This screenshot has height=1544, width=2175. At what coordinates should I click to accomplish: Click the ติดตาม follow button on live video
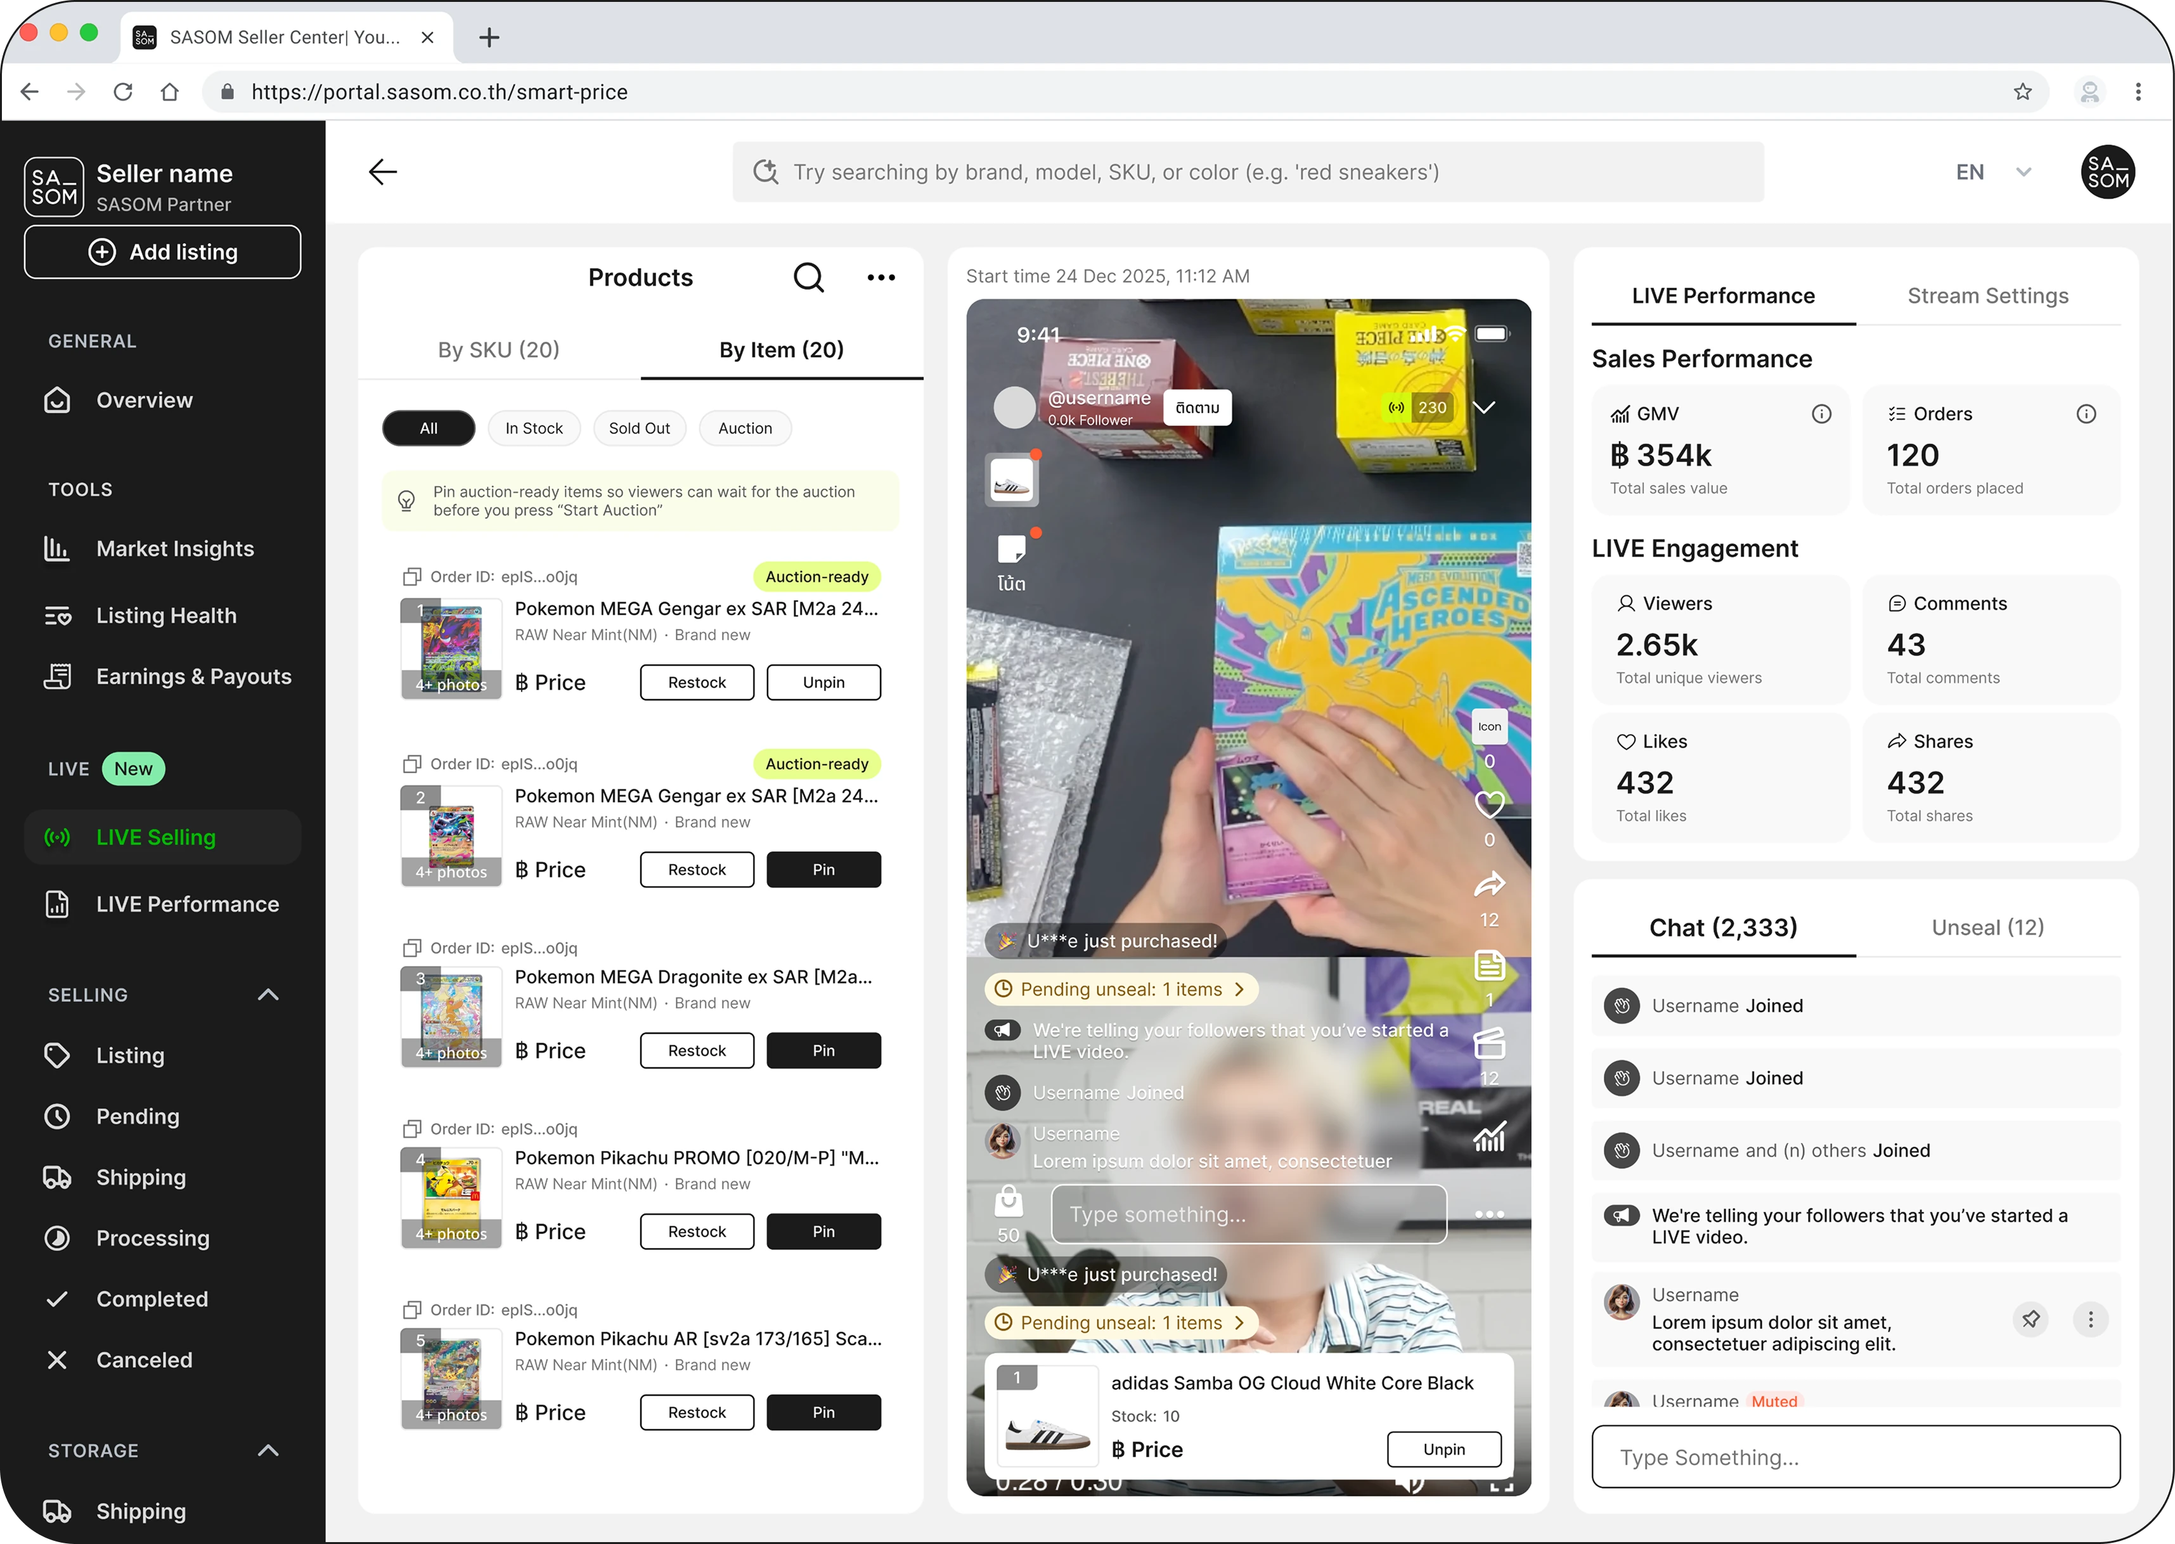(1197, 408)
